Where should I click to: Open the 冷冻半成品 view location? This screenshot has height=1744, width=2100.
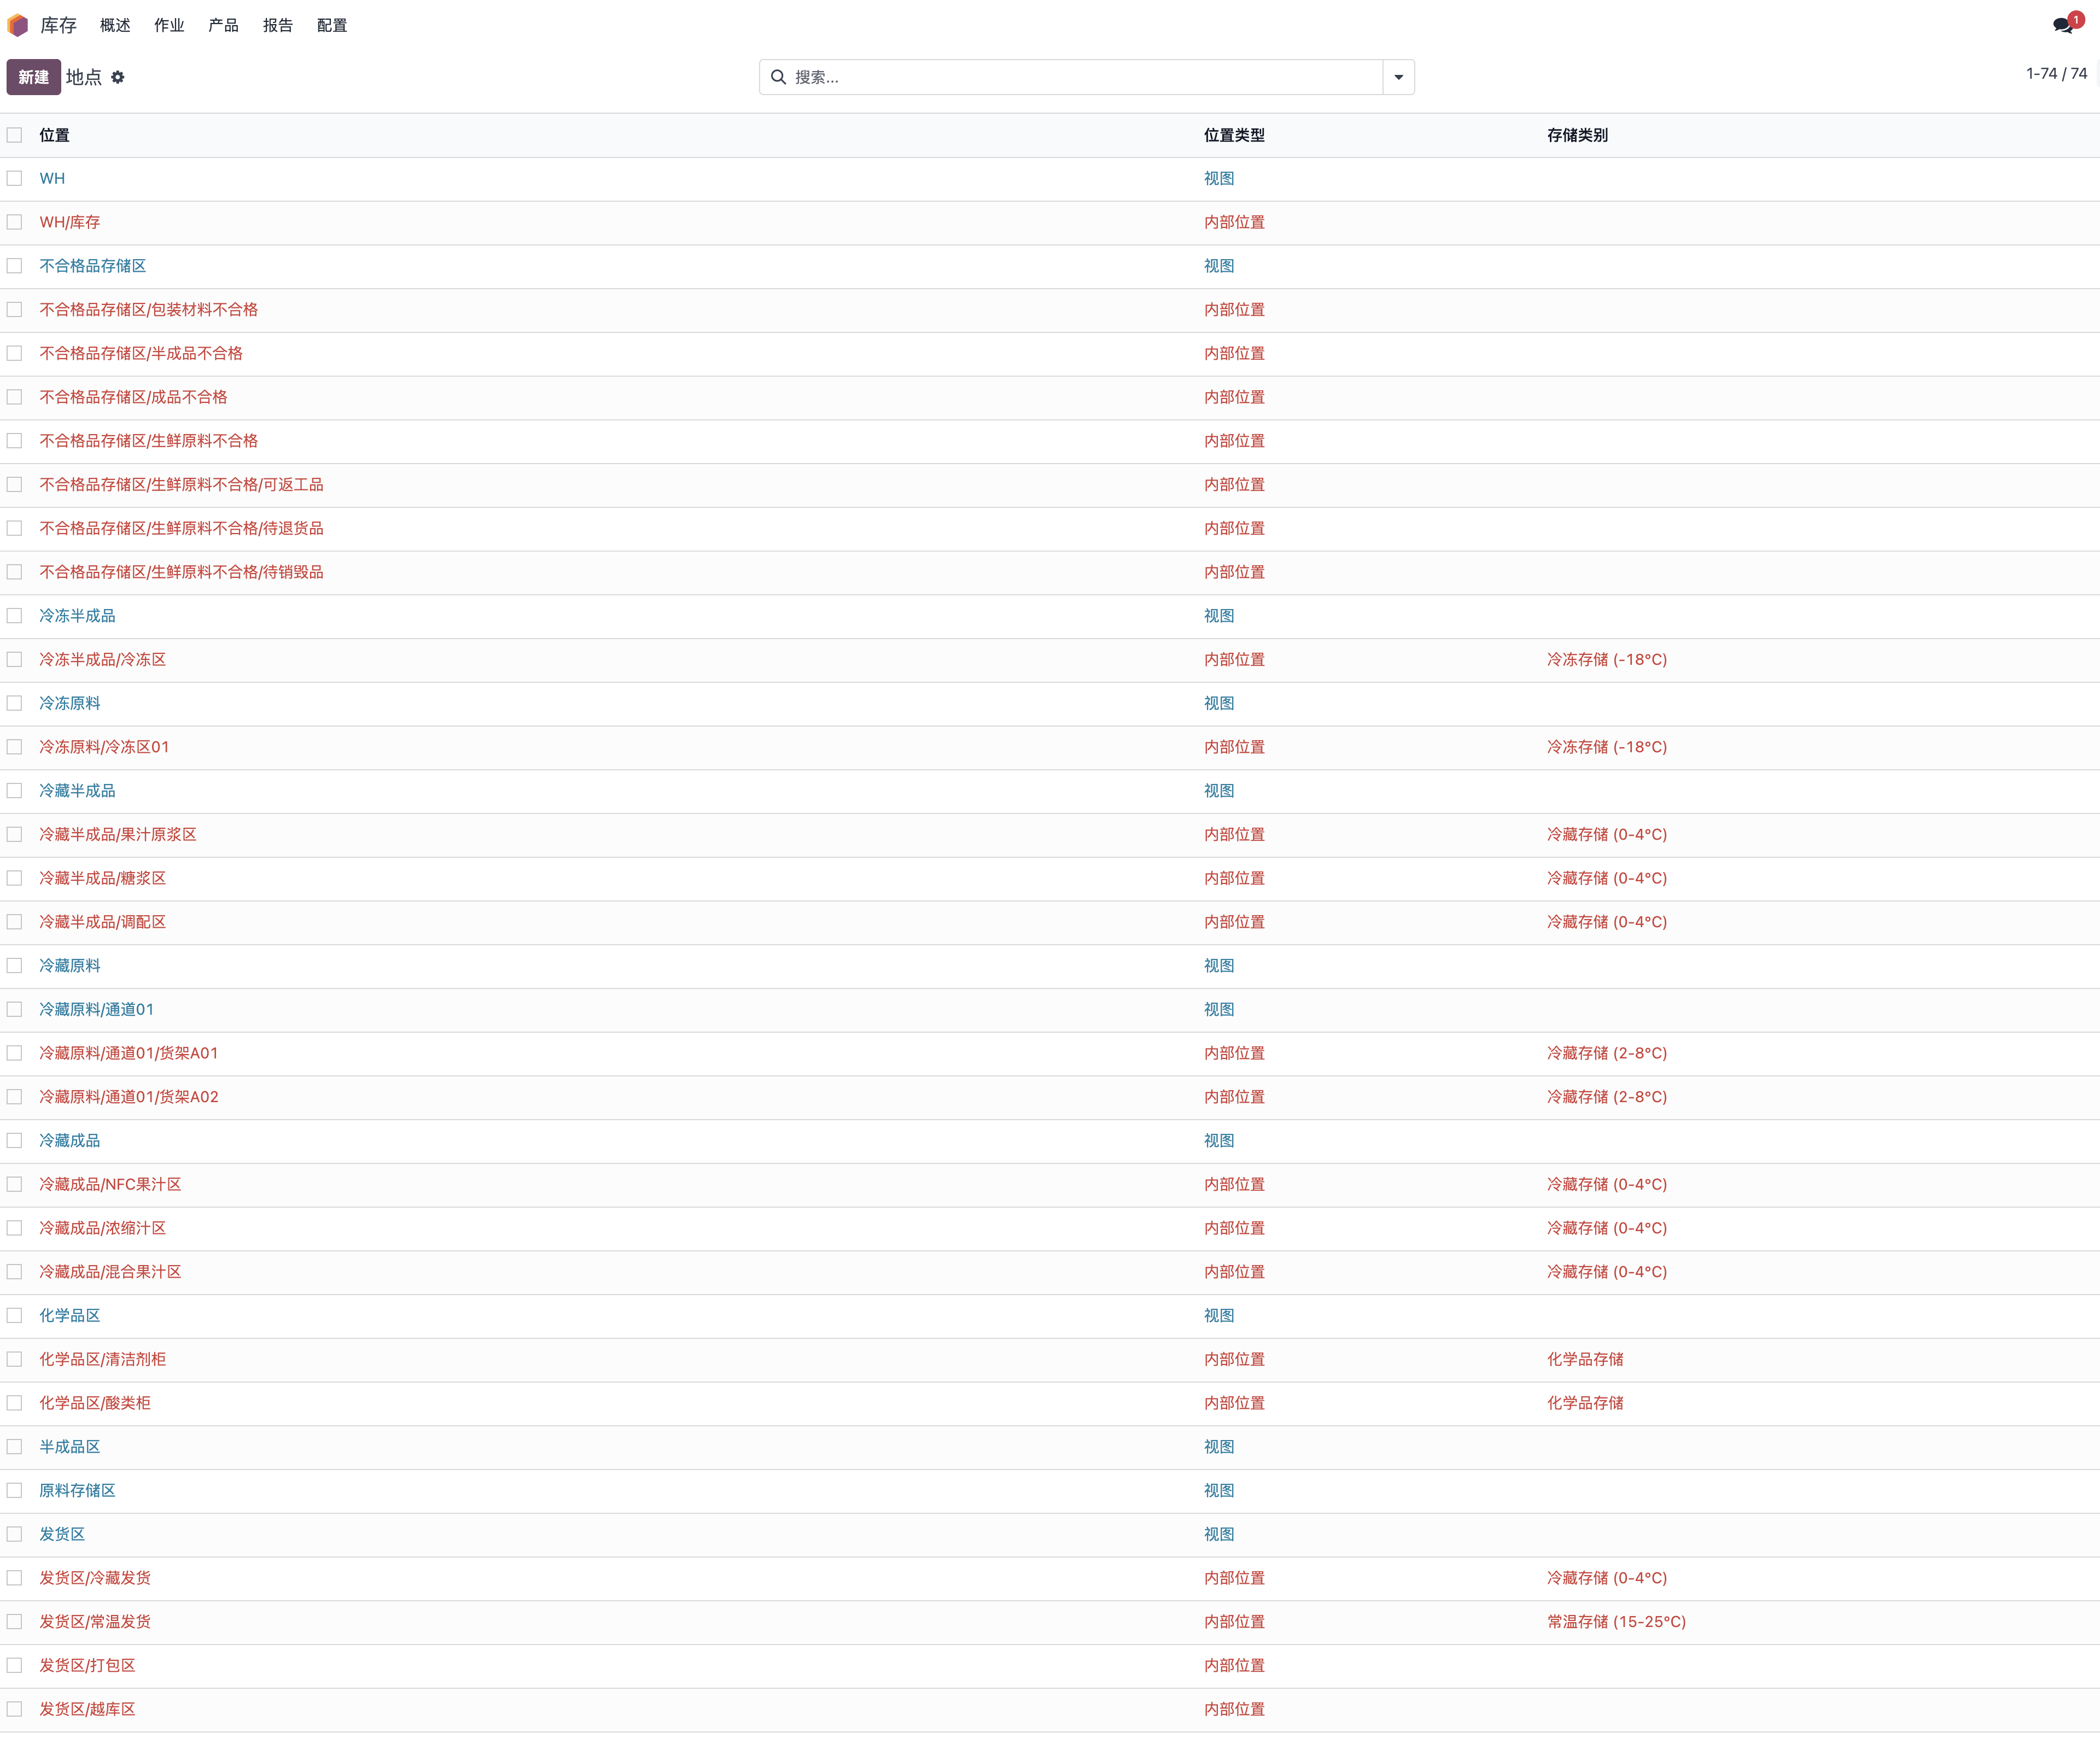coord(77,616)
